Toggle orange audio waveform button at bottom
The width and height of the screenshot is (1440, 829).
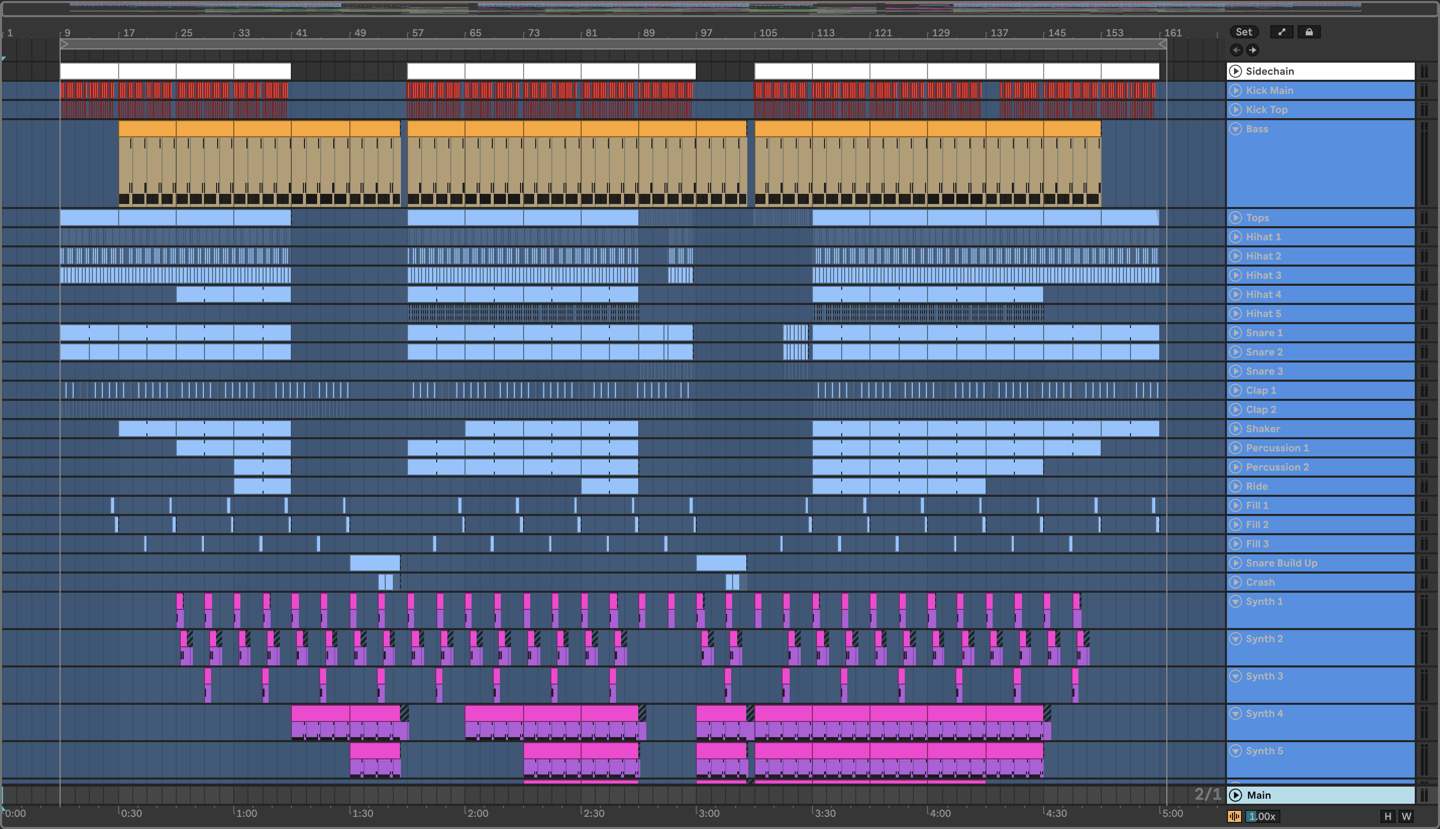[1234, 816]
